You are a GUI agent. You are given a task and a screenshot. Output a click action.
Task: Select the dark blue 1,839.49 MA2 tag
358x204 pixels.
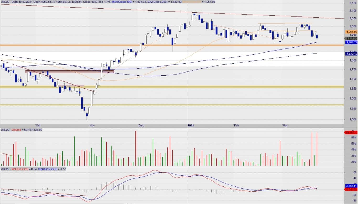pyautogui.click(x=351, y=54)
